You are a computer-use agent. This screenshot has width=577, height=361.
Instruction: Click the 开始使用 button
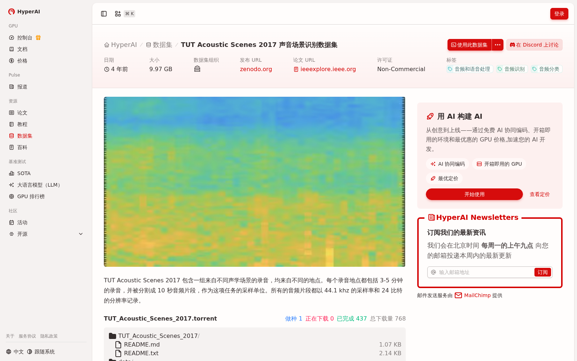point(474,194)
